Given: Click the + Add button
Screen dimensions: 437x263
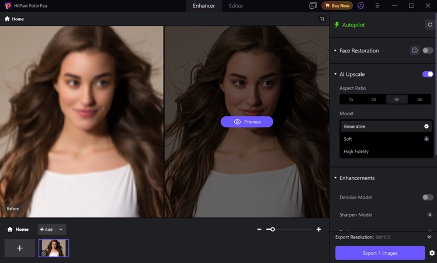Looking at the screenshot, I should [46, 229].
